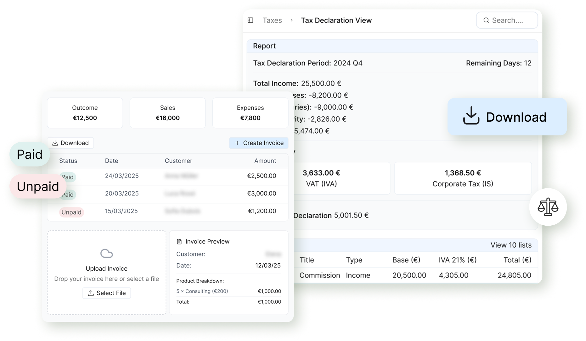This screenshot has height=341, width=586.
Task: Click the plus icon in Create Invoice
Action: [x=237, y=143]
